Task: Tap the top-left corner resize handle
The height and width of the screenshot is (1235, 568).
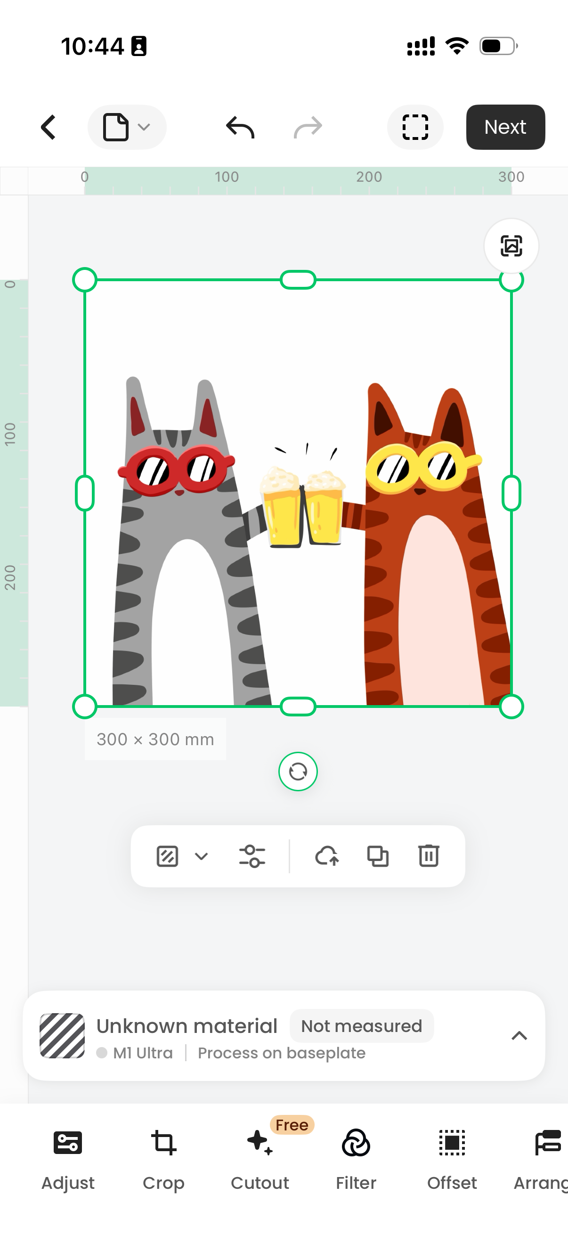Action: [x=85, y=280]
